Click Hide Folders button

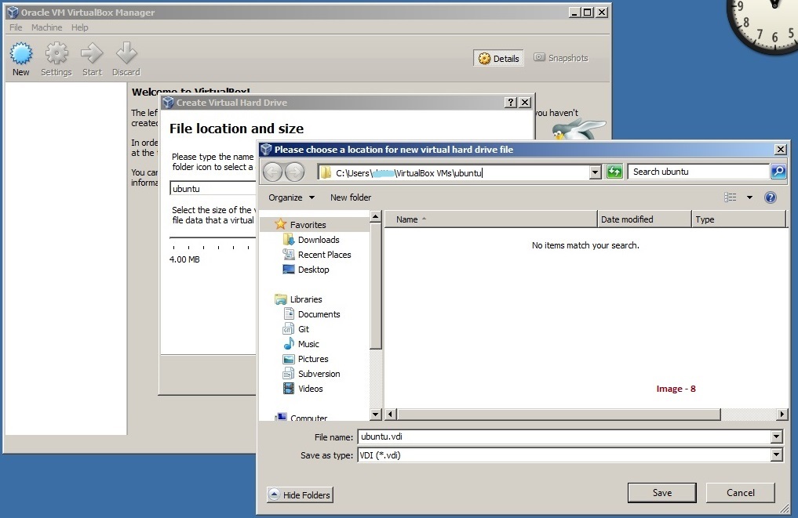[x=300, y=494]
